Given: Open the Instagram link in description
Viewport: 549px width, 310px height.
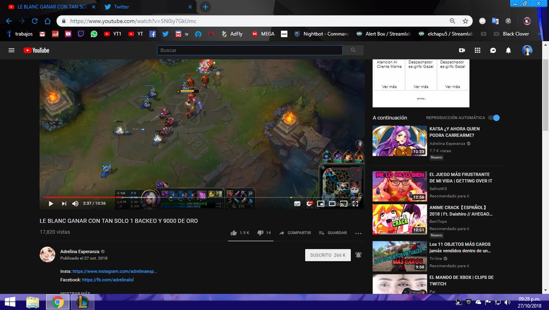Looking at the screenshot, I should 115,271.
